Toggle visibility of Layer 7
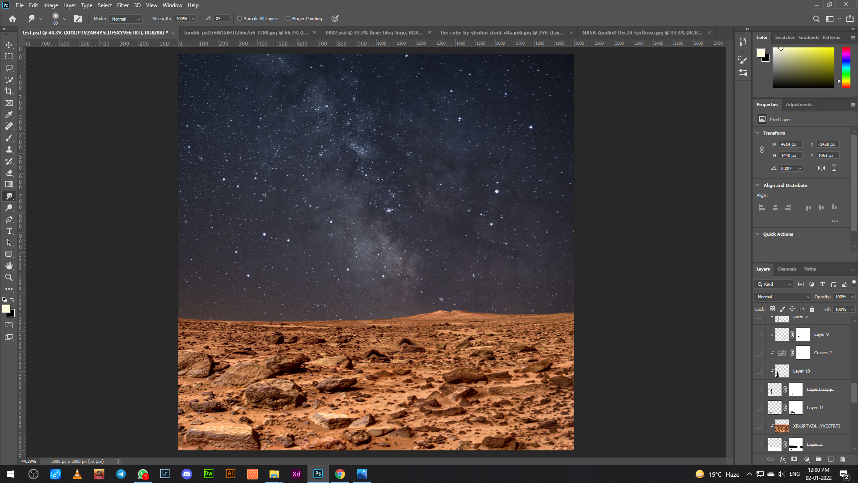Screen dimensions: 858x483 tap(759, 445)
